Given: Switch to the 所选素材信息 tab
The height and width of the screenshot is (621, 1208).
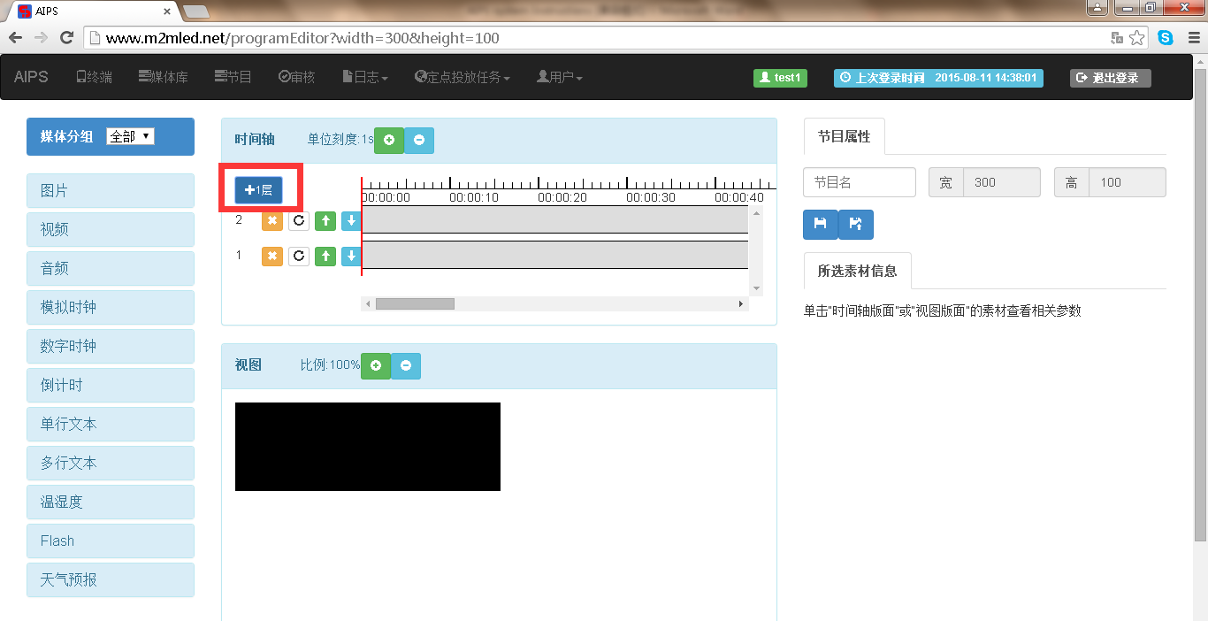Looking at the screenshot, I should click(857, 271).
